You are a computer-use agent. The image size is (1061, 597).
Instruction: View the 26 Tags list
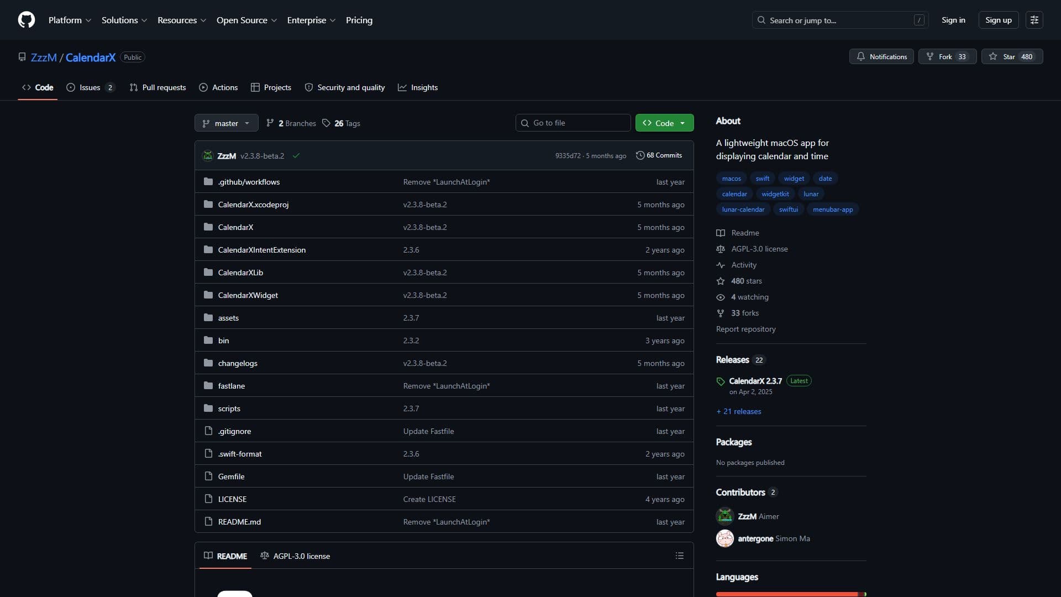(341, 123)
